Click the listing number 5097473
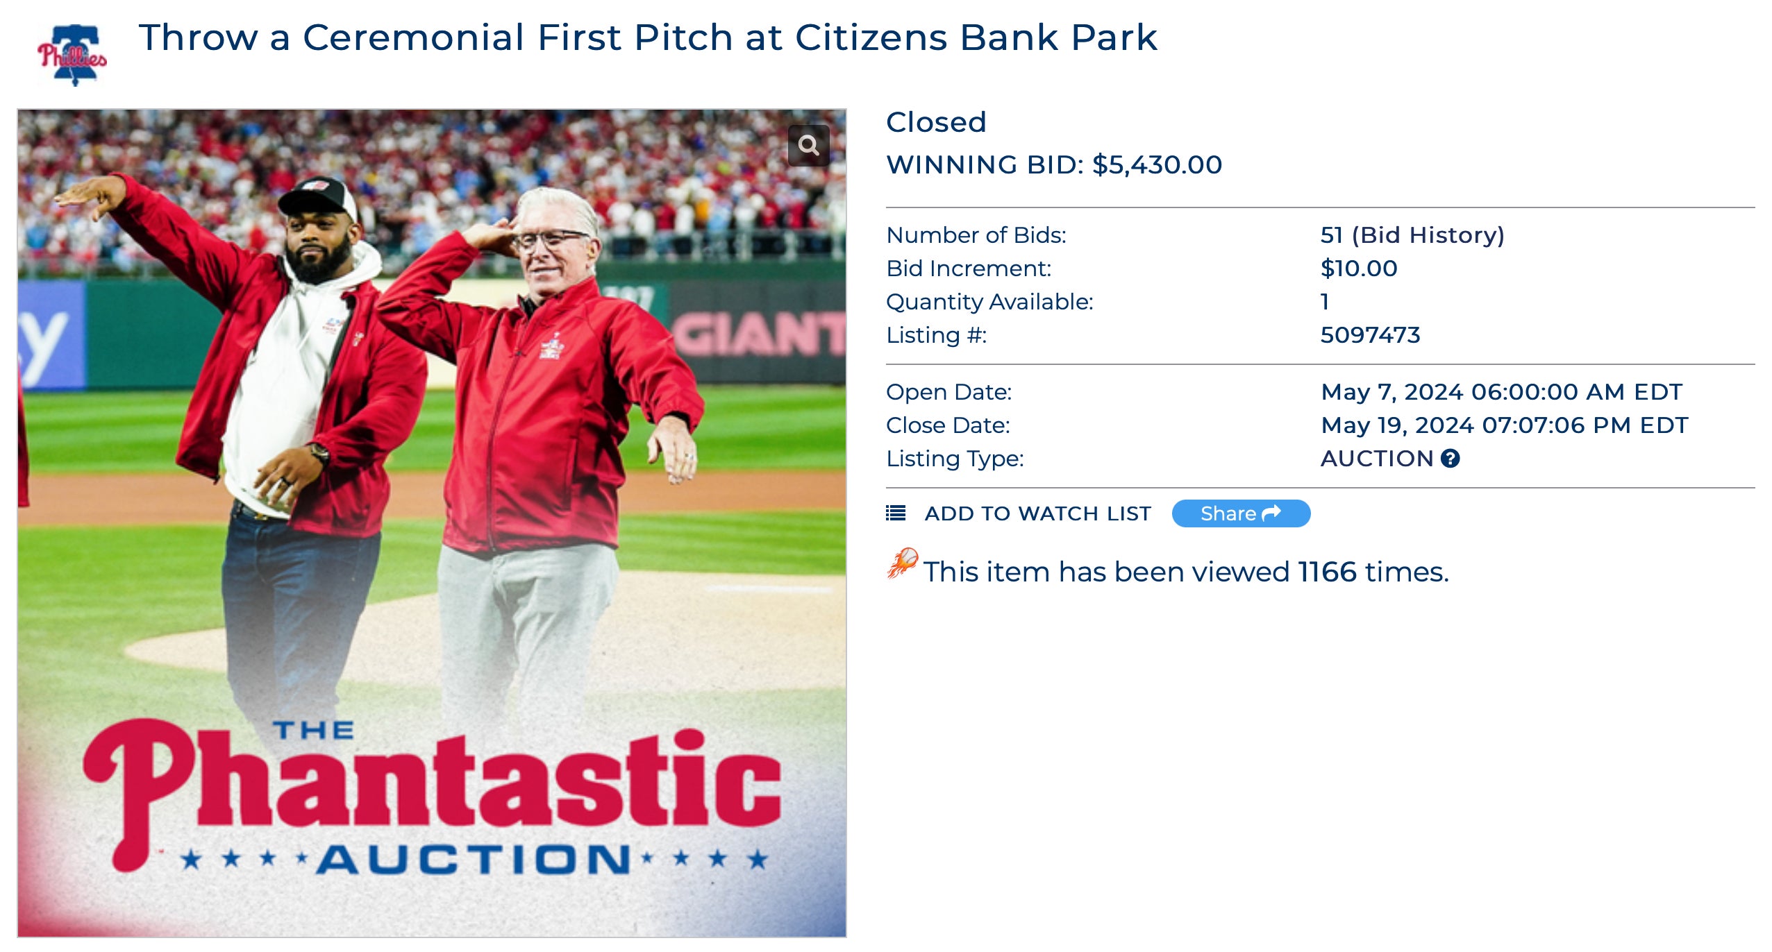This screenshot has height=952, width=1772. pos(1370,335)
